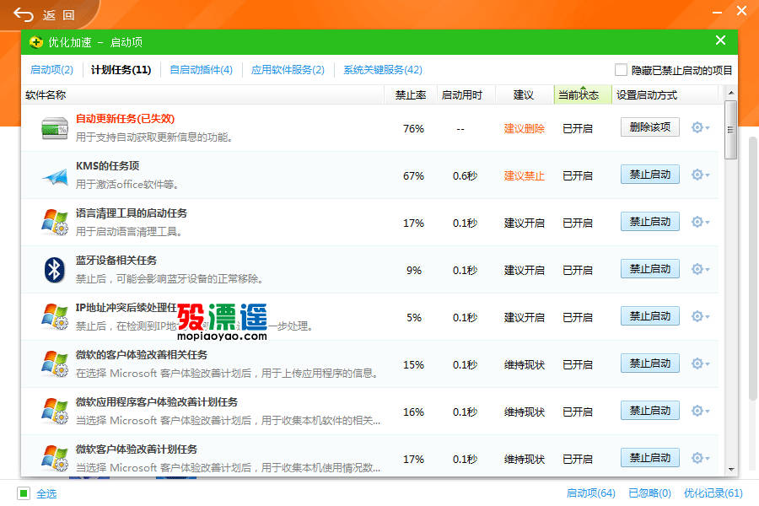Click 禁止启动 for 微软的客户体验改善相关任务
This screenshot has width=759, height=506.
coord(650,363)
